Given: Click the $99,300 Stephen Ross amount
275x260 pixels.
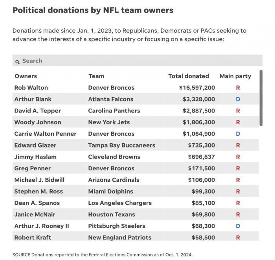Looking at the screenshot, I should (203, 191).
